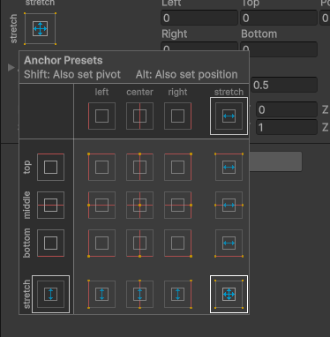Click the 'Right' field label
This screenshot has height=337, width=330.
[x=175, y=34]
